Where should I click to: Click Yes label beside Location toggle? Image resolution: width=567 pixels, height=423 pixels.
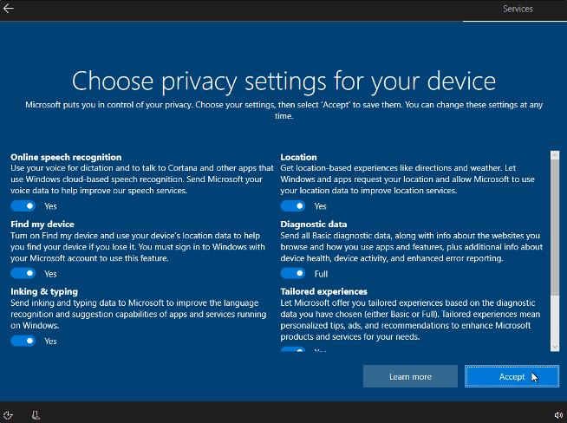pos(321,206)
